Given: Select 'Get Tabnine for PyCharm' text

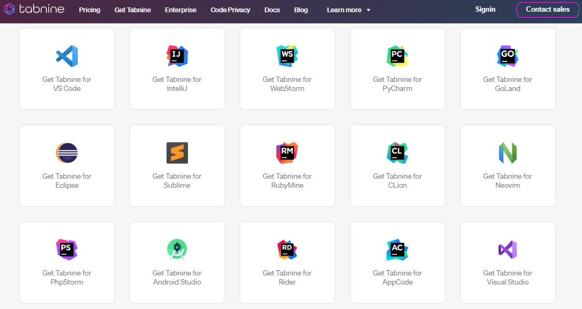Looking at the screenshot, I should pyautogui.click(x=398, y=84).
